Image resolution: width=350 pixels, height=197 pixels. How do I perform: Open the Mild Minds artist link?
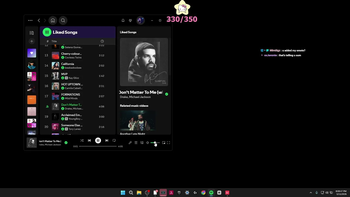(x=71, y=99)
